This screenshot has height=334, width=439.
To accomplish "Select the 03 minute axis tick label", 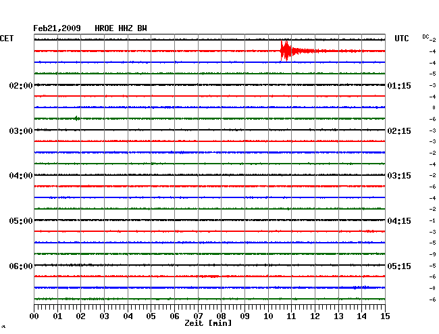I will 104,316.
